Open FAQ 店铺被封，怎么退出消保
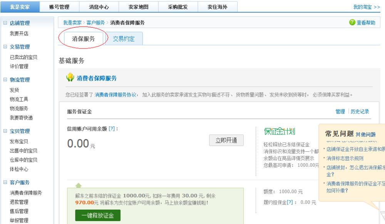Screen dimensions: 385x224 [355, 171]
